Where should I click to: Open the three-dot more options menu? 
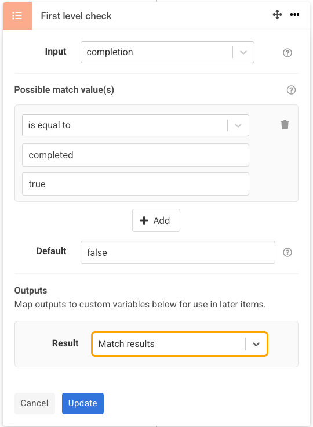click(294, 15)
